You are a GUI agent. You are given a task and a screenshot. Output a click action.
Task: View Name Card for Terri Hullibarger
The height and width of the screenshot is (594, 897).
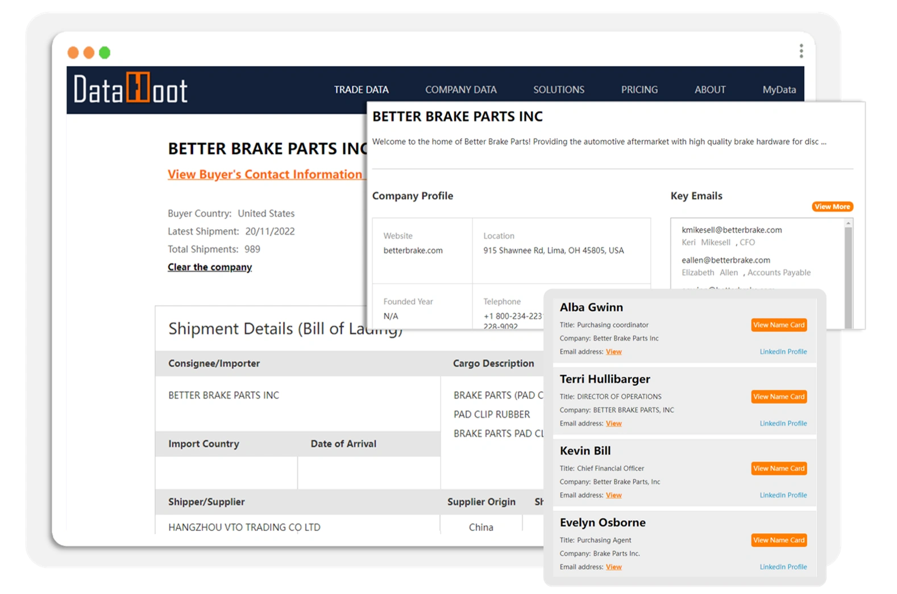[779, 397]
